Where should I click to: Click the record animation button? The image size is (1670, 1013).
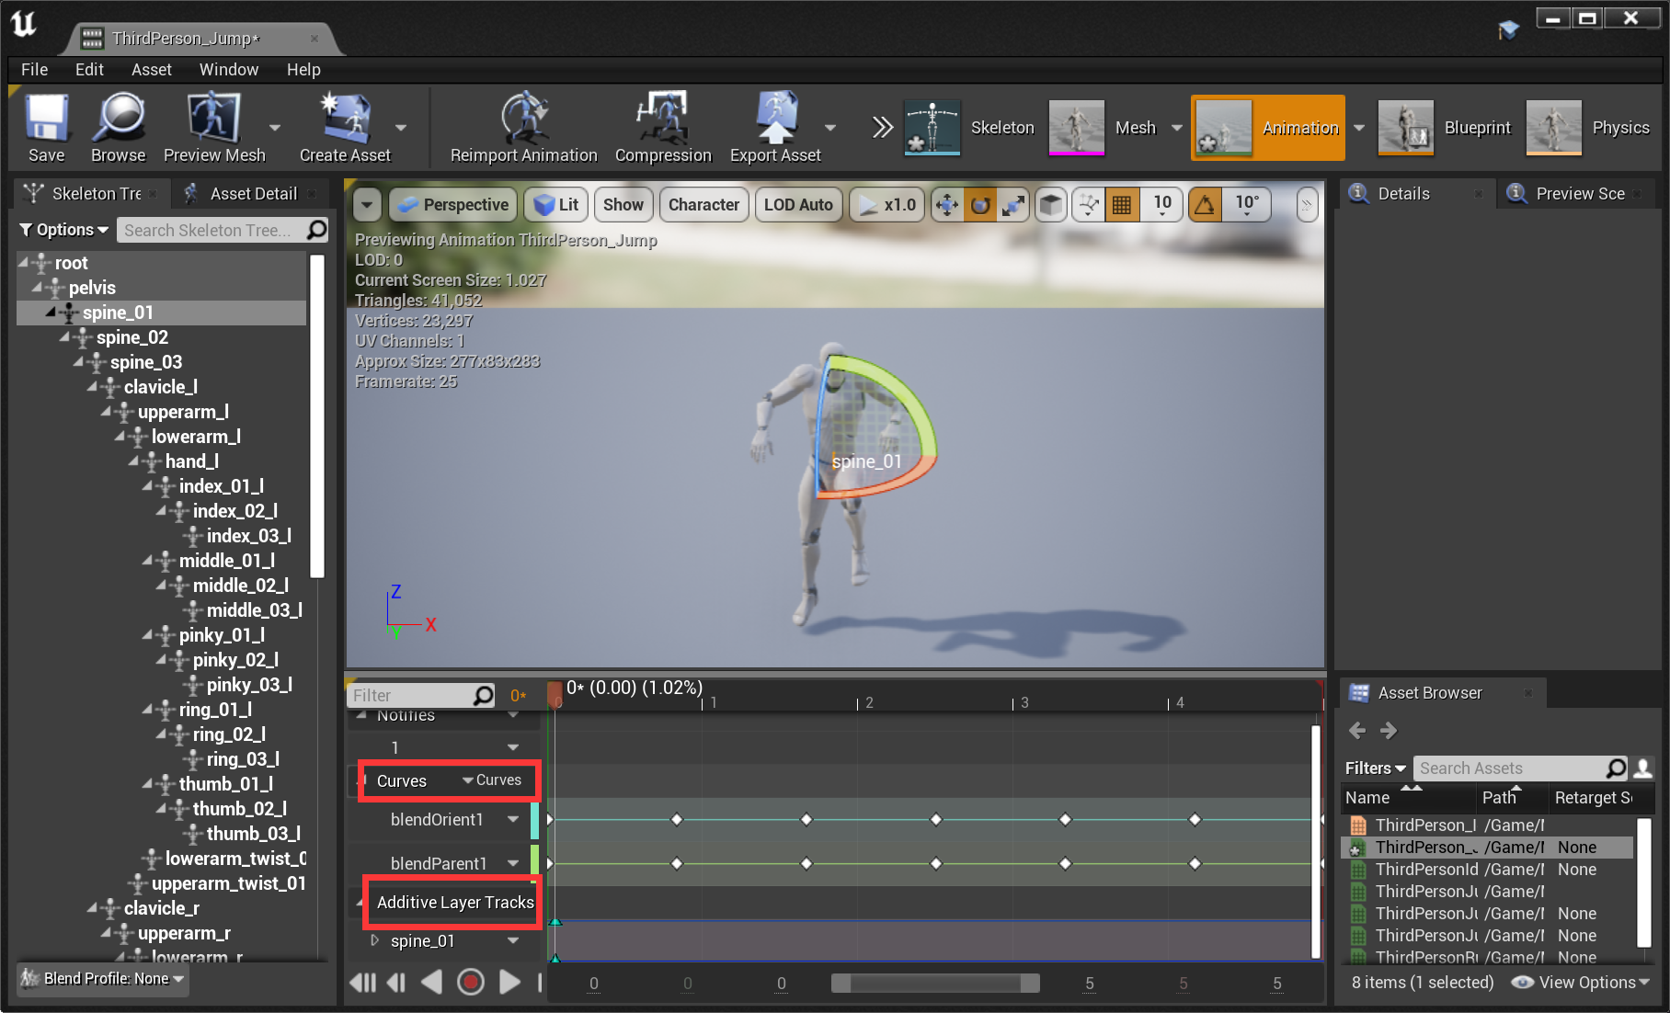471,983
